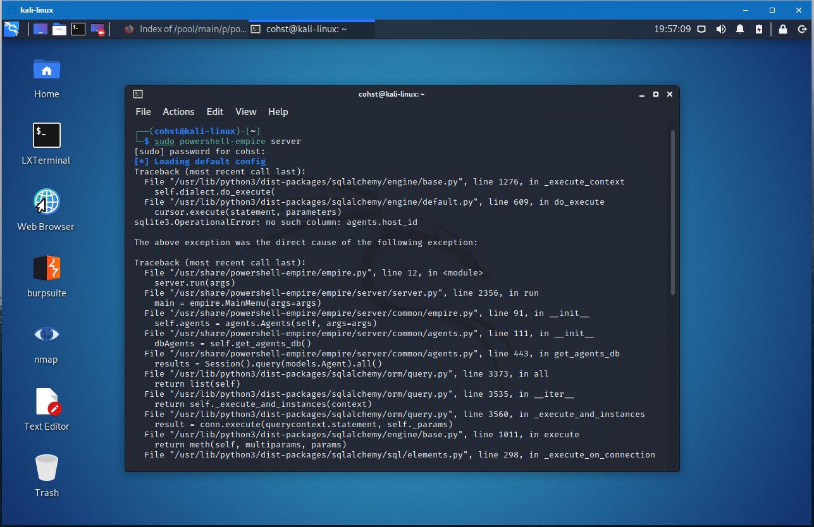Viewport: 814px width, 527px height.
Task: Open the terminal's View menu
Action: [246, 112]
